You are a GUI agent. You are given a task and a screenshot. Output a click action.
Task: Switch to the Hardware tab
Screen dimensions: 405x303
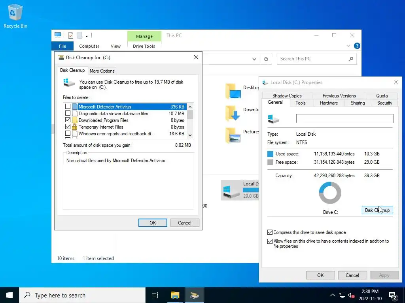tap(329, 103)
